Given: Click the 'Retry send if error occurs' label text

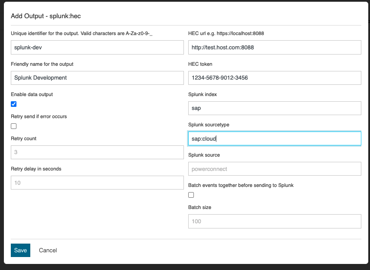Looking at the screenshot, I should pos(39,116).
